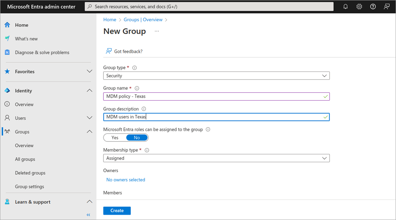Click the Group description info icon
The height and width of the screenshot is (220, 396).
point(144,109)
